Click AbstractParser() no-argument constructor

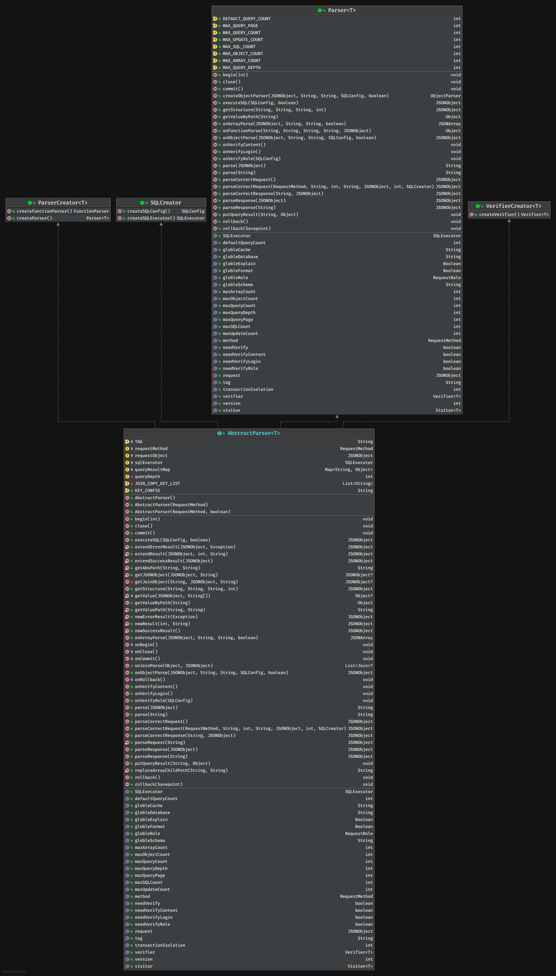[x=249, y=497]
